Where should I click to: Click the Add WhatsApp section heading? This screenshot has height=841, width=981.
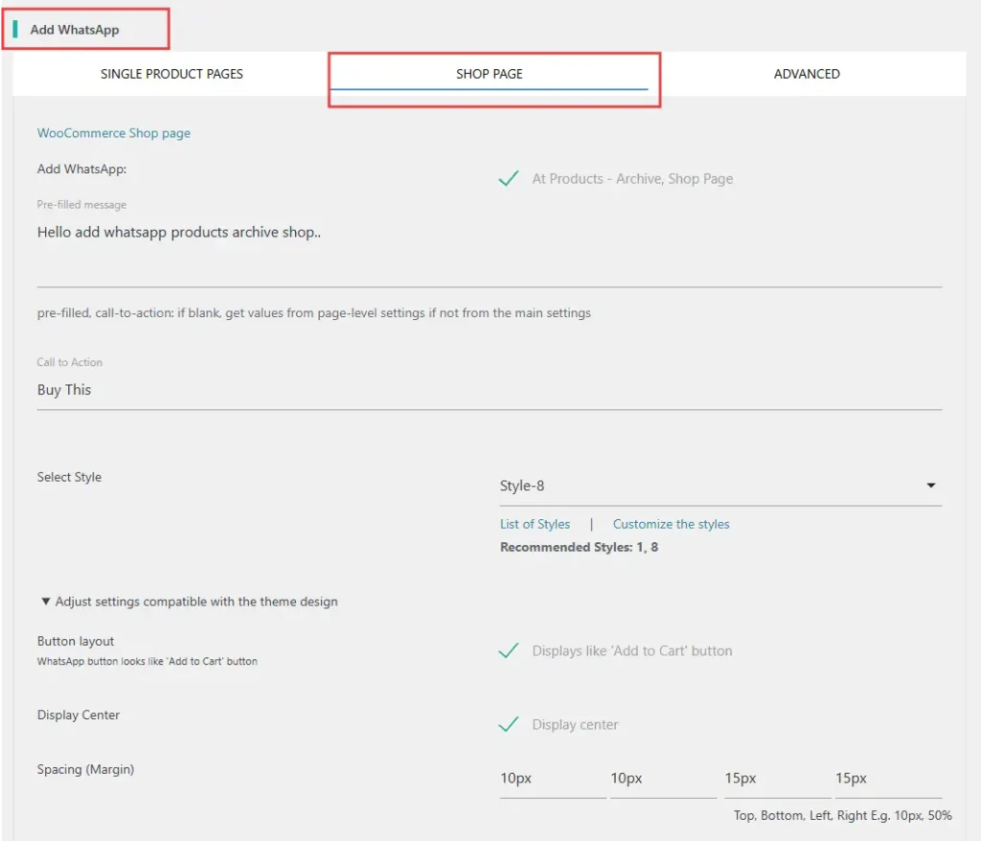coord(75,30)
